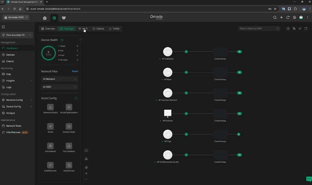The image size is (312, 185).
Task: Reset the network filter
Action: tap(75, 71)
